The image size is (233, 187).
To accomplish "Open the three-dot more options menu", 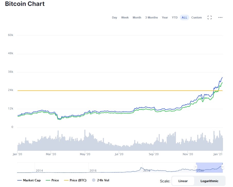I will 220,17.
